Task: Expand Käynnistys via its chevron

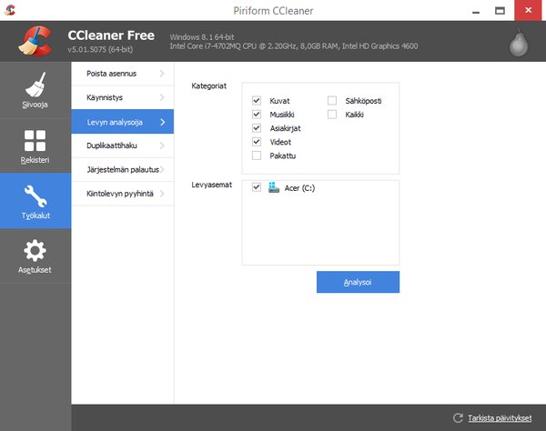Action: click(x=162, y=97)
